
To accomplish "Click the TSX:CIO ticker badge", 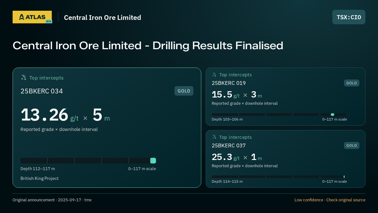I will 349,17.
